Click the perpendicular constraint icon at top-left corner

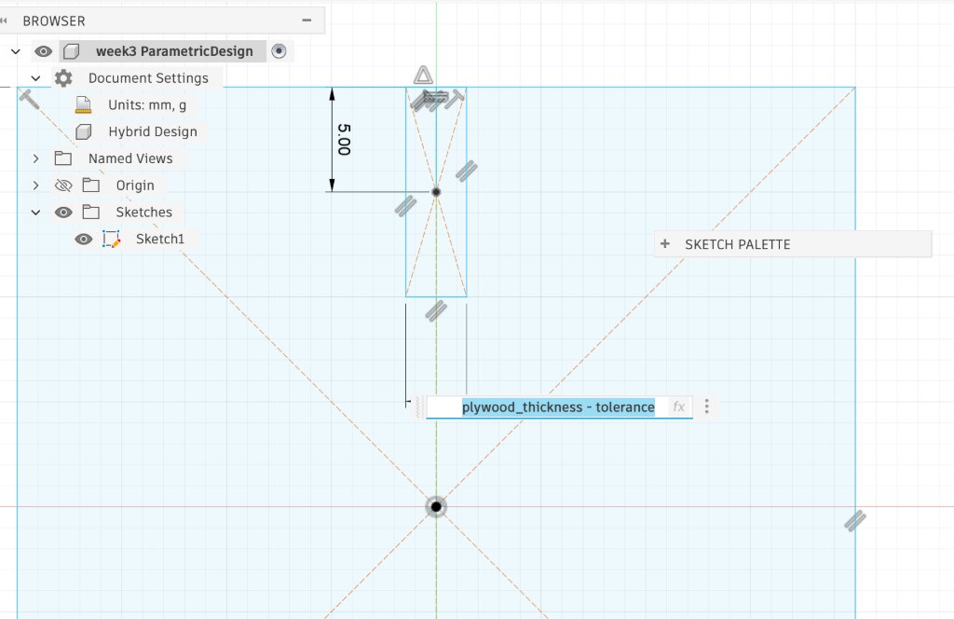(29, 99)
